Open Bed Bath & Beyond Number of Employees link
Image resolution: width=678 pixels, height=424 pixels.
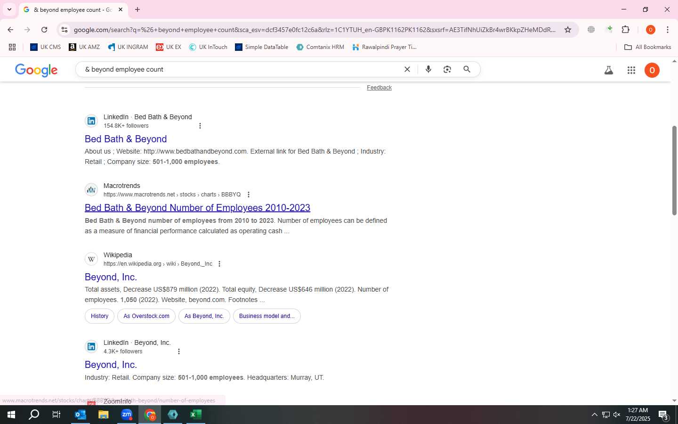197,208
